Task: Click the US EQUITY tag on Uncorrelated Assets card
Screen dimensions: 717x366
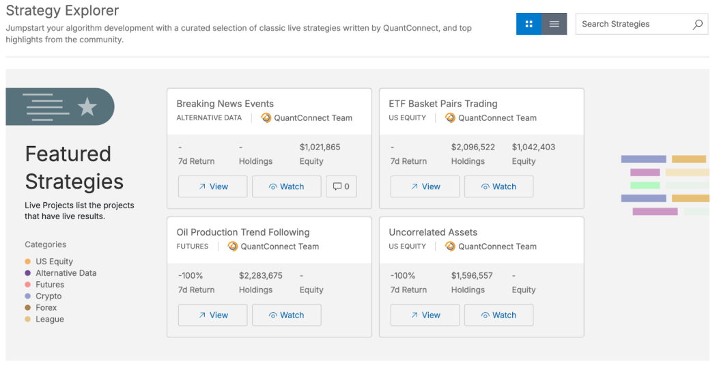Action: (408, 247)
